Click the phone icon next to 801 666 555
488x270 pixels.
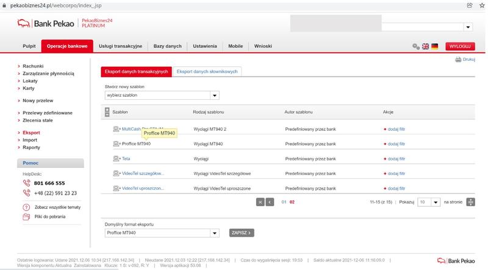(x=26, y=182)
